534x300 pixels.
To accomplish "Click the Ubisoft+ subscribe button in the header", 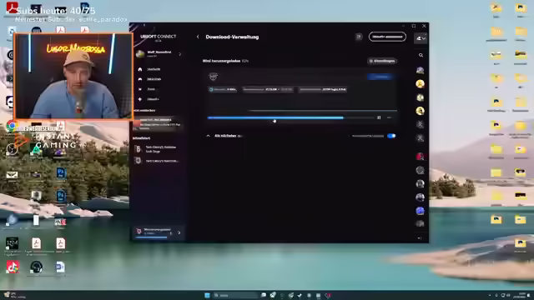I will 387,37.
